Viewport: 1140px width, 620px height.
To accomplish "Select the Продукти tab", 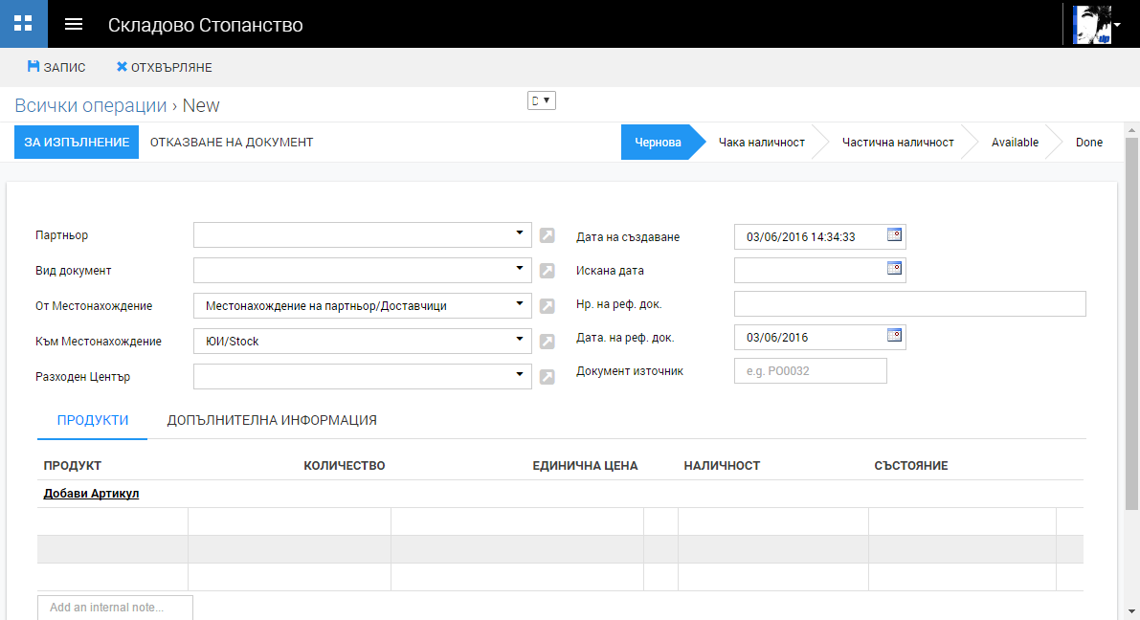I will 93,420.
